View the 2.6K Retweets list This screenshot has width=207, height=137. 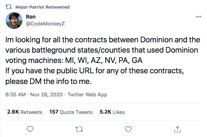pos(25,112)
